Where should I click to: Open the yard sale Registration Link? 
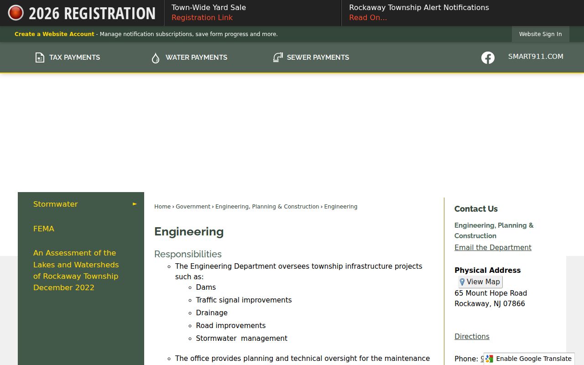click(202, 17)
